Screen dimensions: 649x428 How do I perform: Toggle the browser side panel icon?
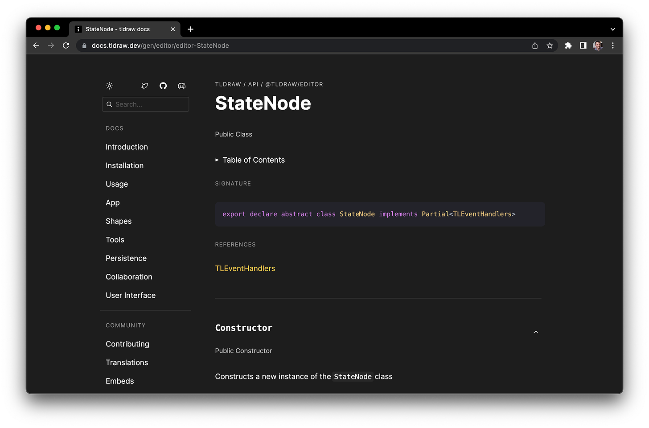583,45
